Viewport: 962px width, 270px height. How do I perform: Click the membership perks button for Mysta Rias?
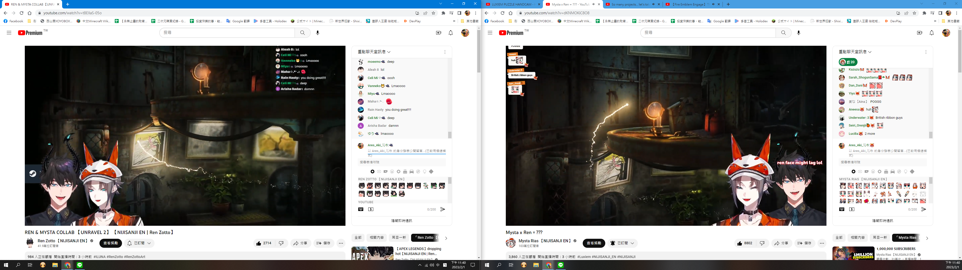click(594, 243)
